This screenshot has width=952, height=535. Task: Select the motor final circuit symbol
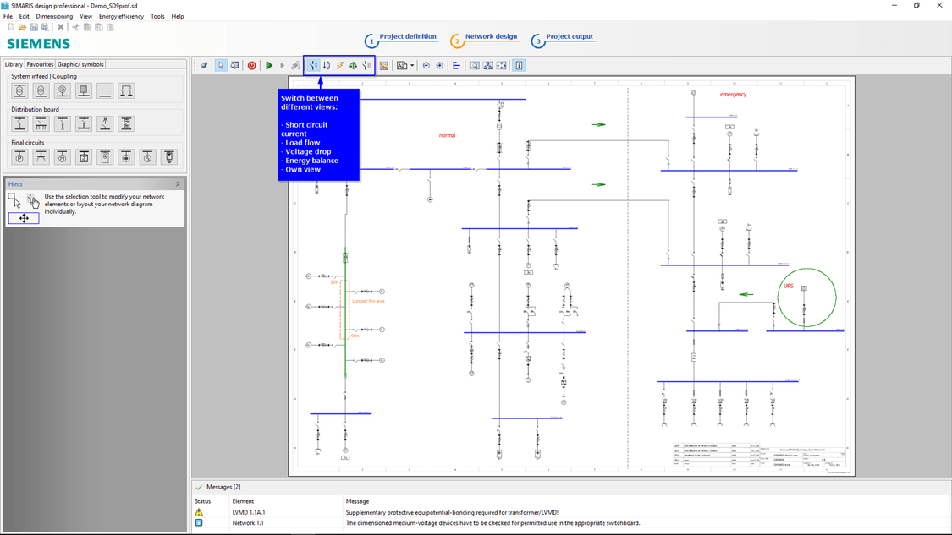62,157
